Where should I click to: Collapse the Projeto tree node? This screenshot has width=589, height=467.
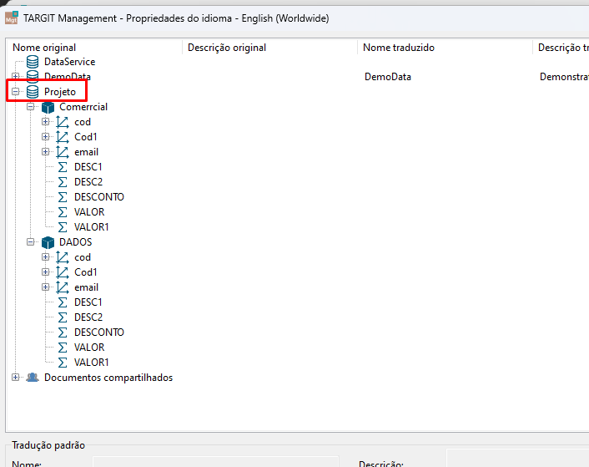(15, 91)
